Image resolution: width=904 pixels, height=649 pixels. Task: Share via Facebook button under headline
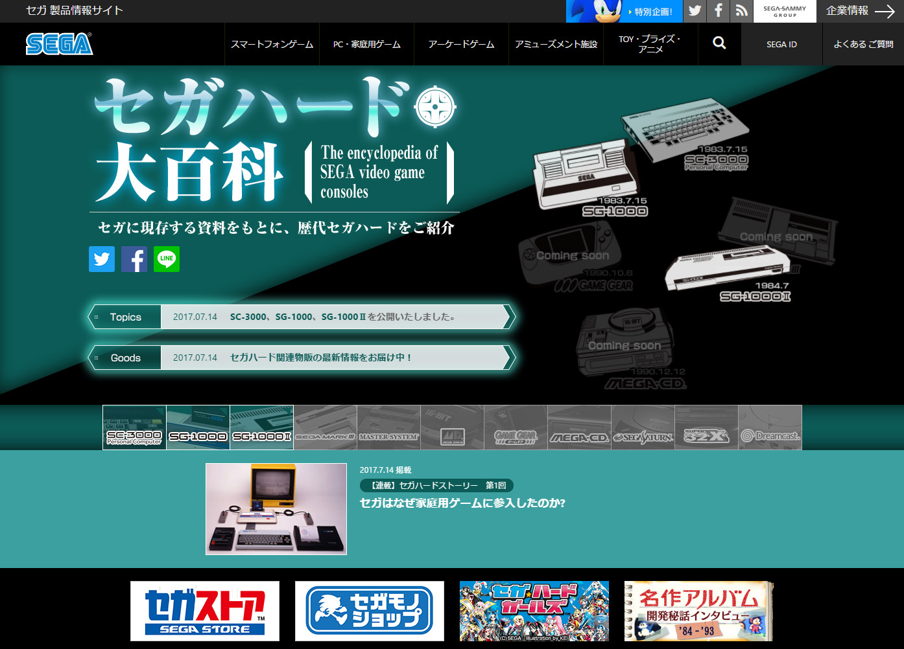134,259
